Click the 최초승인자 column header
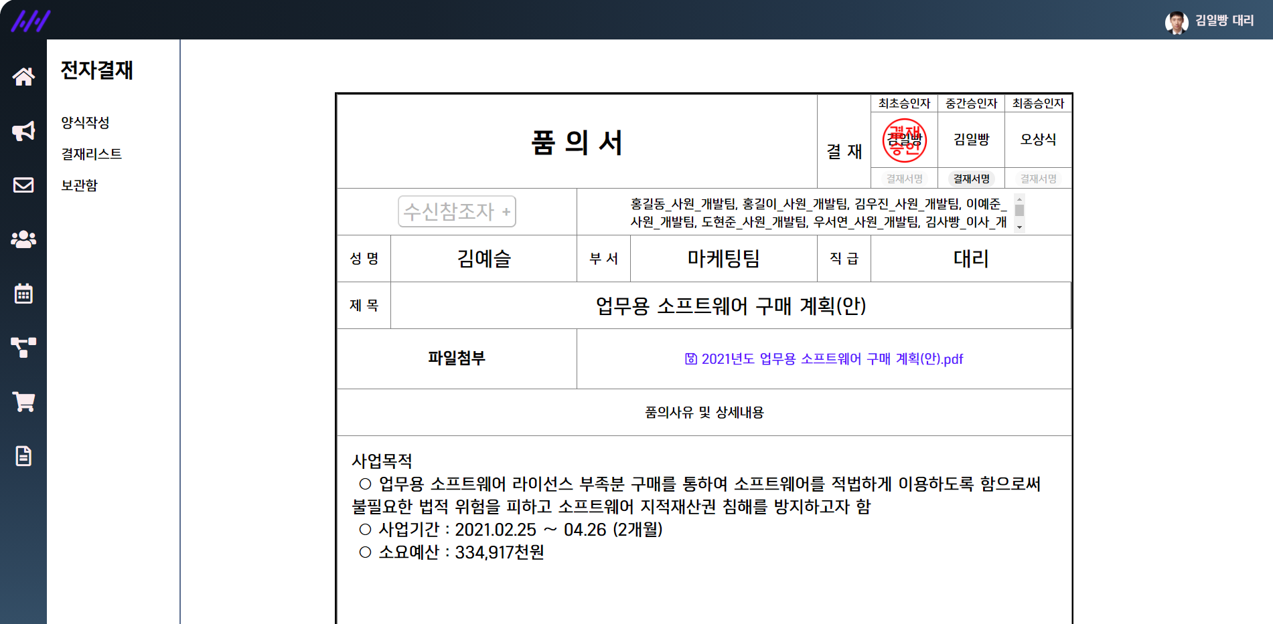This screenshot has width=1273, height=624. coord(905,104)
